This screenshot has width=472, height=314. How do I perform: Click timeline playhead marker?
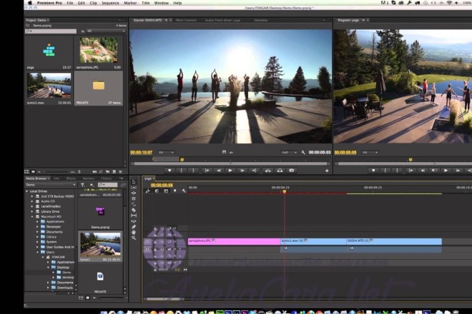pos(285,191)
